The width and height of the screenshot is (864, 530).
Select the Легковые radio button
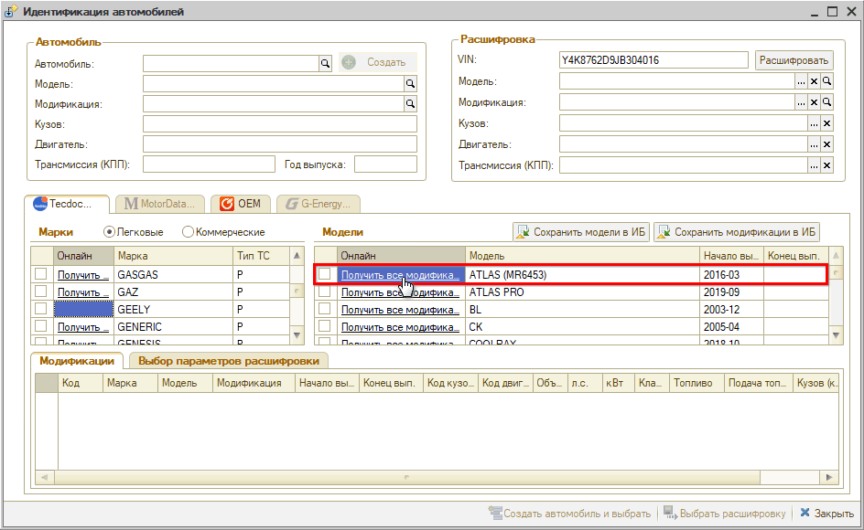[x=110, y=232]
